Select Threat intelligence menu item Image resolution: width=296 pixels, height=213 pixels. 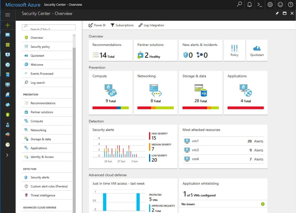coord(43,195)
